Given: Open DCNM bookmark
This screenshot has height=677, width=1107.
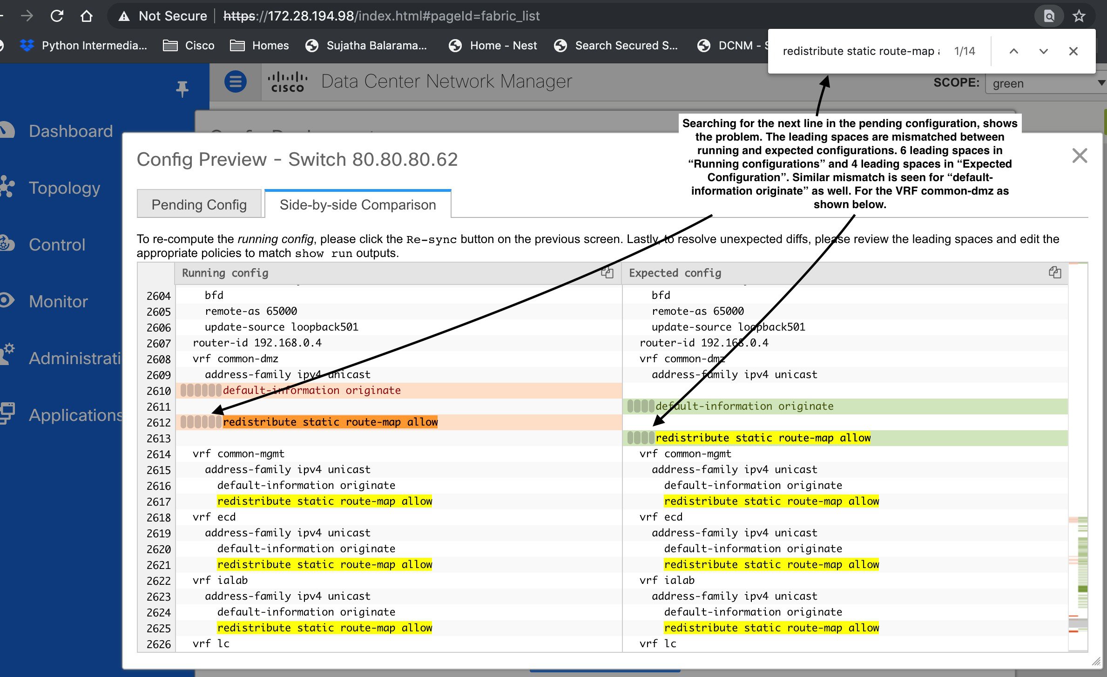Looking at the screenshot, I should point(732,45).
